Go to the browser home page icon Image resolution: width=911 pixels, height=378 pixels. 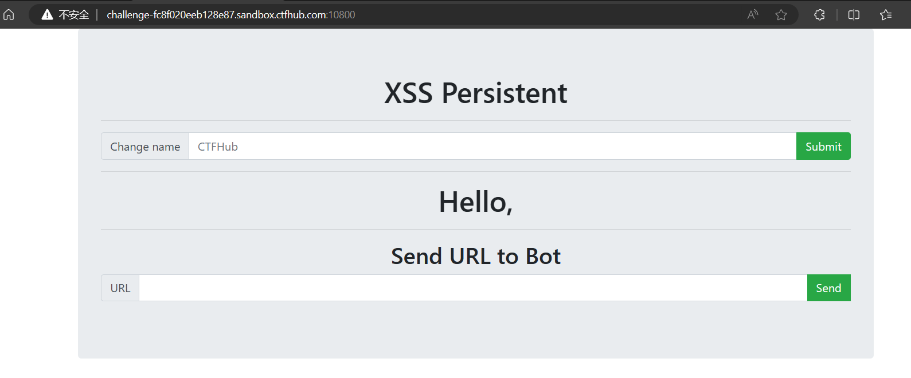click(9, 14)
